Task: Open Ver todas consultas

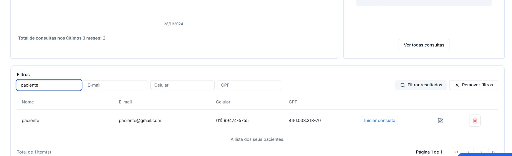Action: click(424, 45)
